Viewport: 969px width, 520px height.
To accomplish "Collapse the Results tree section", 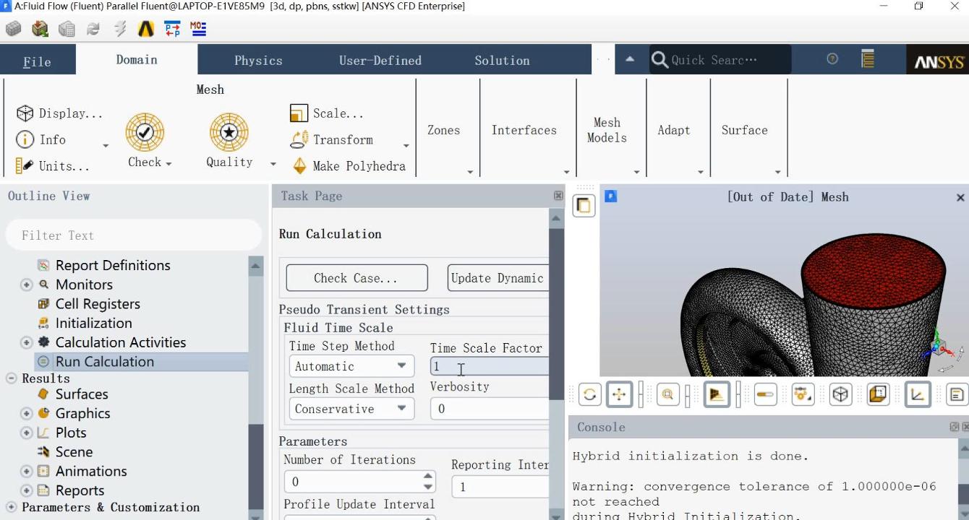I will pos(12,378).
